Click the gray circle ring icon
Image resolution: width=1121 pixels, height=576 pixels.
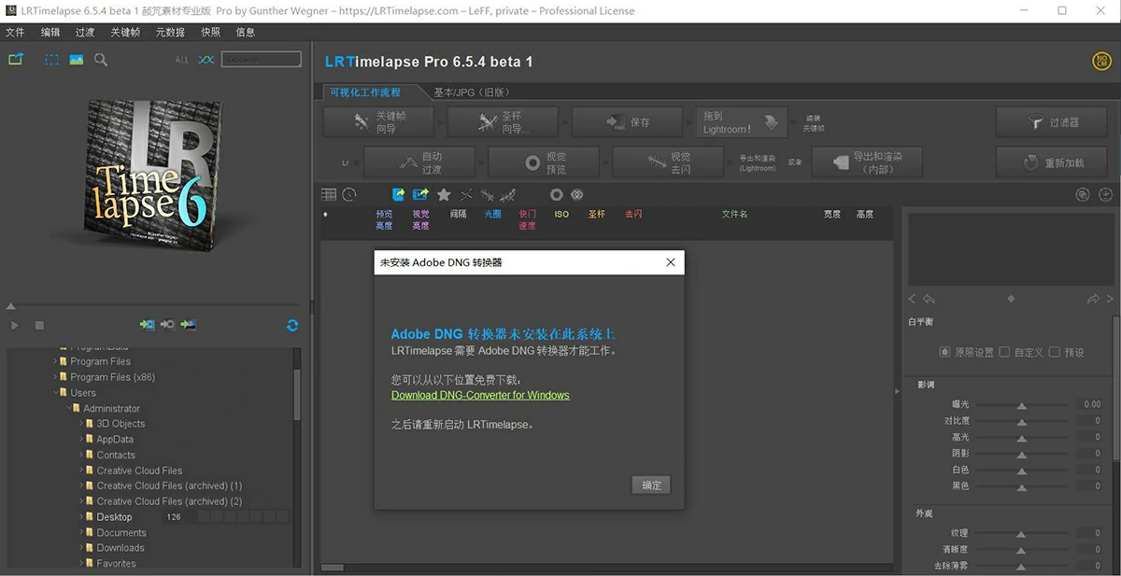pyautogui.click(x=557, y=194)
